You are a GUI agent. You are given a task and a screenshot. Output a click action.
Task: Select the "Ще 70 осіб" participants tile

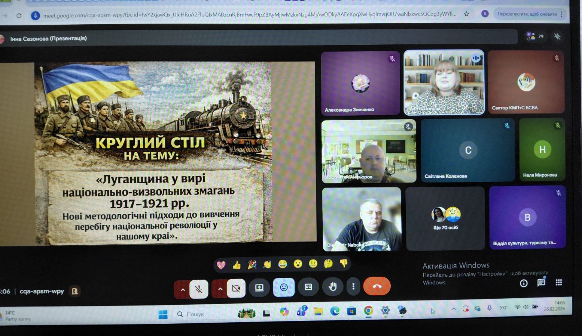click(x=445, y=218)
